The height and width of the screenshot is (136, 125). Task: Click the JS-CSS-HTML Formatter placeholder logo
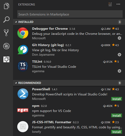(23, 127)
